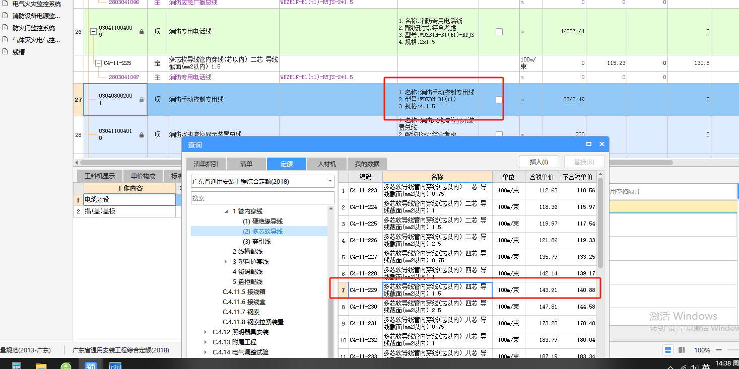This screenshot has height=369, width=739.
Task: Open the 消防设备电源监 sidebar document icon
Action: click(5, 16)
